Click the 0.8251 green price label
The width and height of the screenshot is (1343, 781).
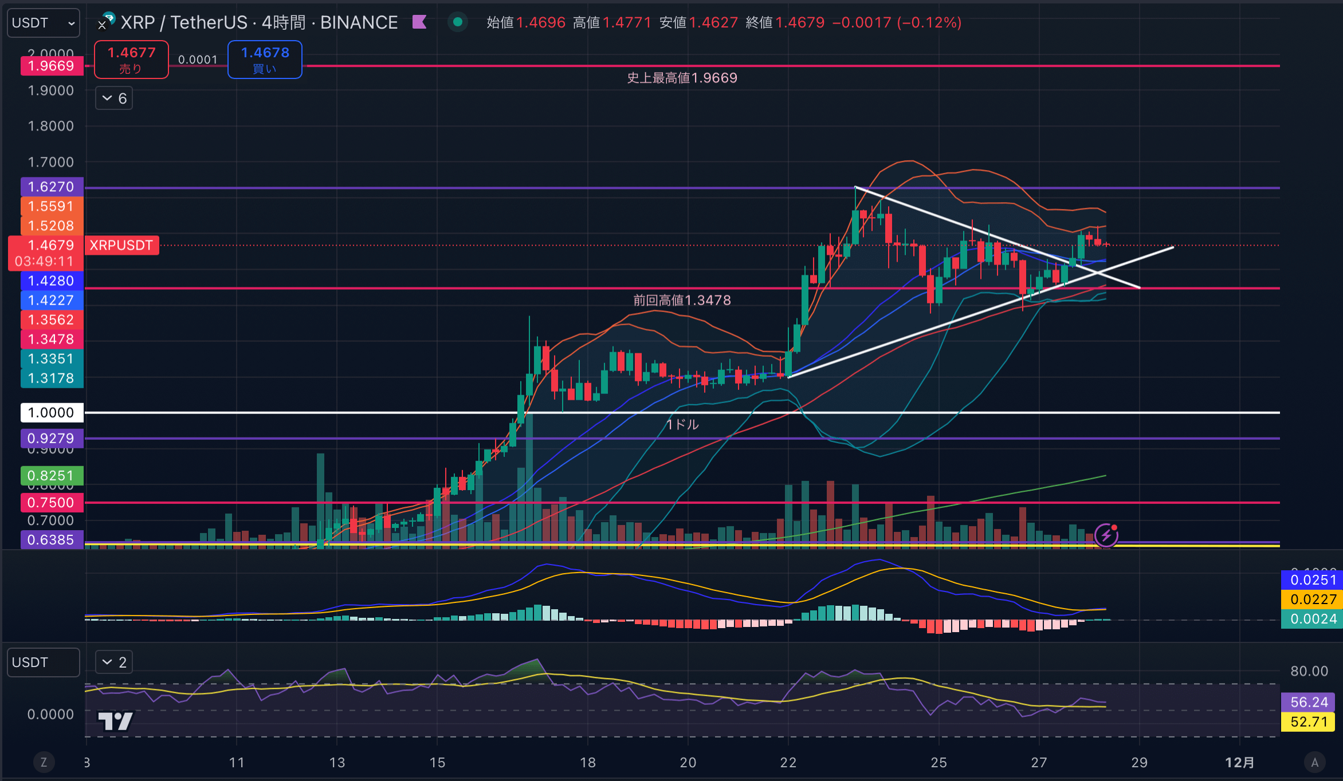click(52, 475)
